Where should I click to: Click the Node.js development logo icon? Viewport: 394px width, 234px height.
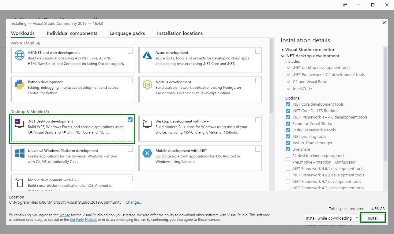[147, 85]
